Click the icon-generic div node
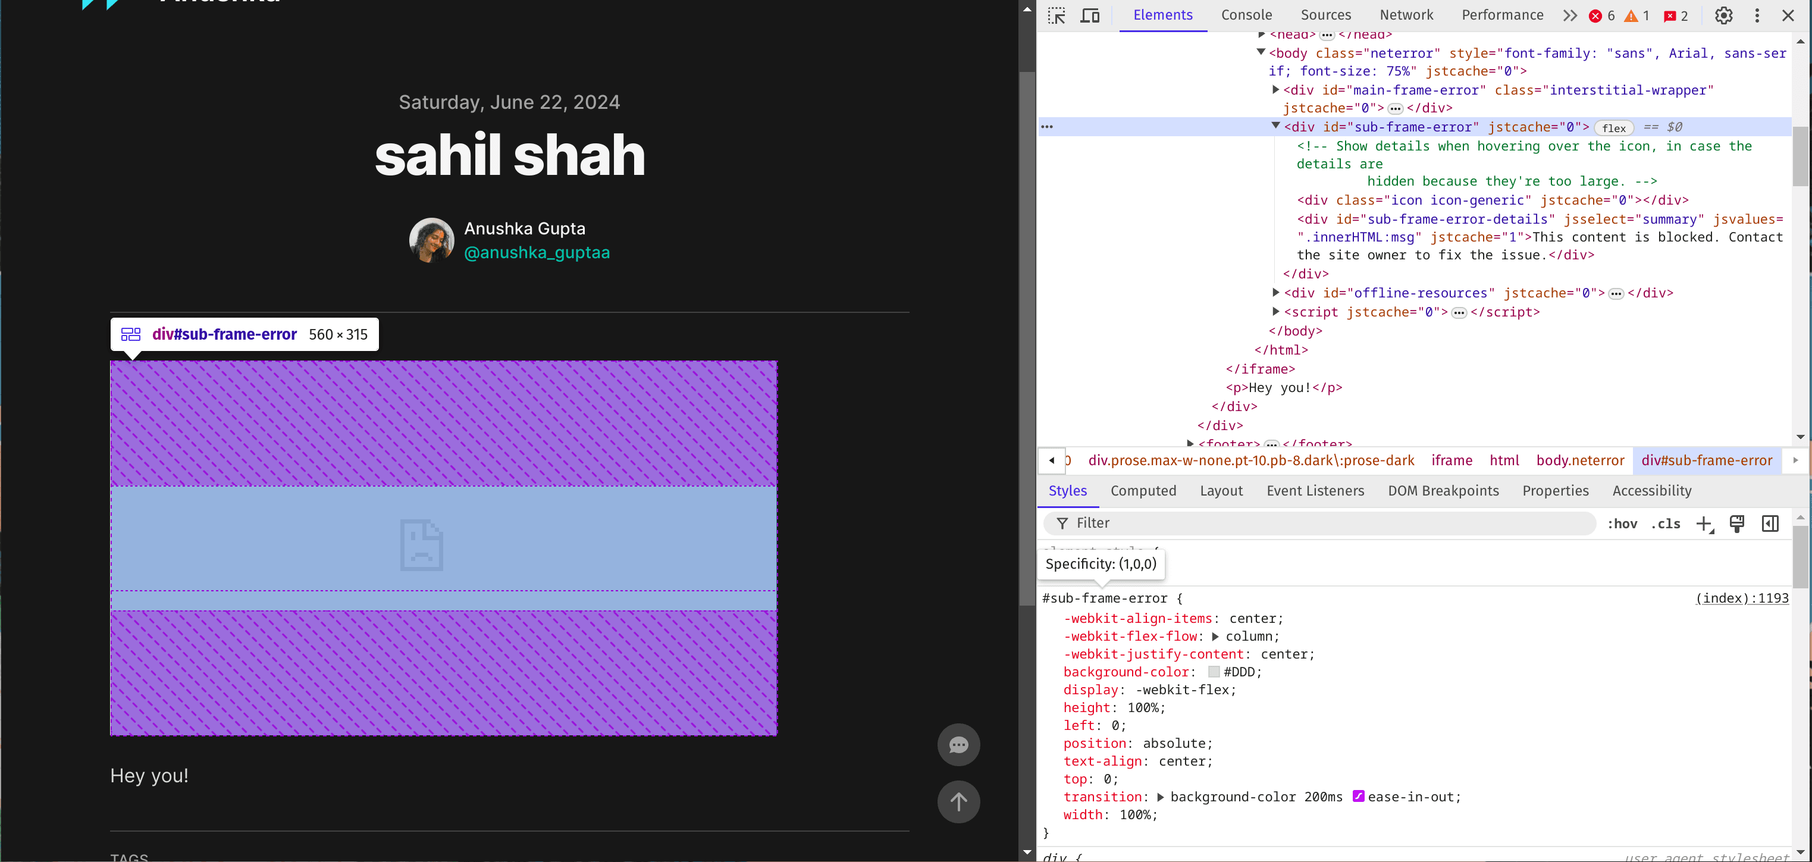This screenshot has width=1812, height=862. [1493, 200]
